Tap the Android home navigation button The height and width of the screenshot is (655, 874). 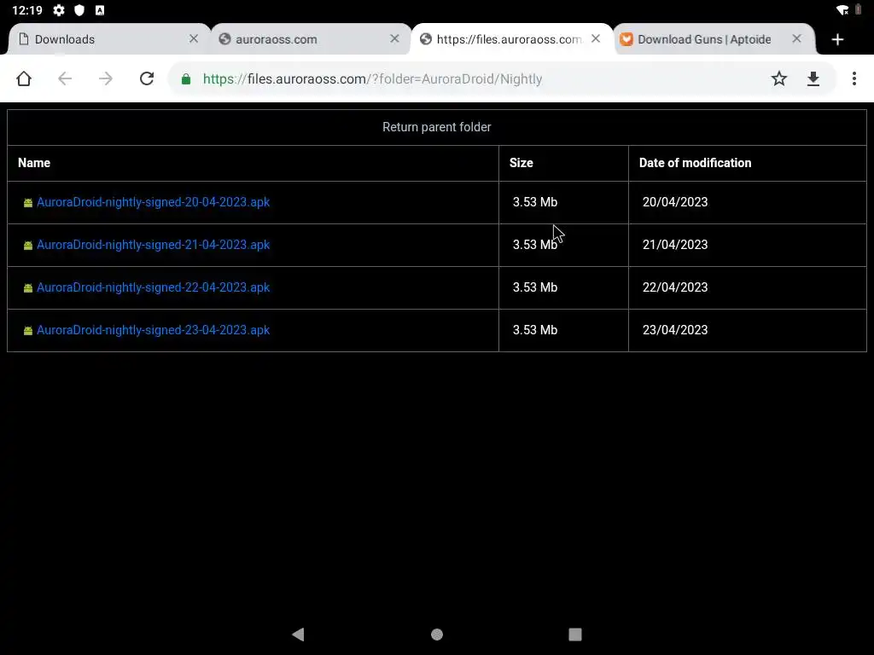pos(437,634)
